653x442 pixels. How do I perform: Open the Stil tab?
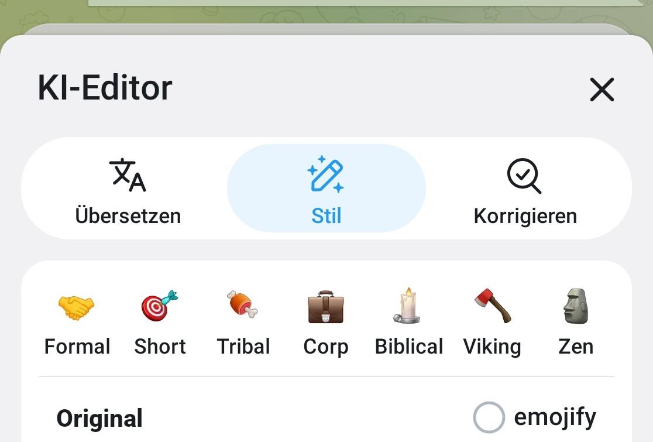326,215
